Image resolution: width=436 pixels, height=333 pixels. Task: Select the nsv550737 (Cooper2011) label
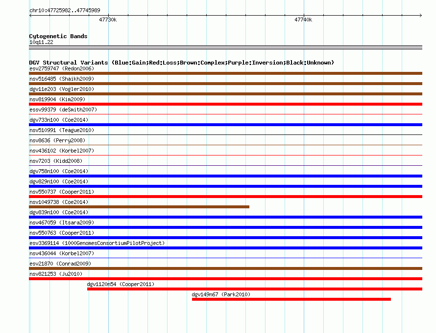click(62, 192)
